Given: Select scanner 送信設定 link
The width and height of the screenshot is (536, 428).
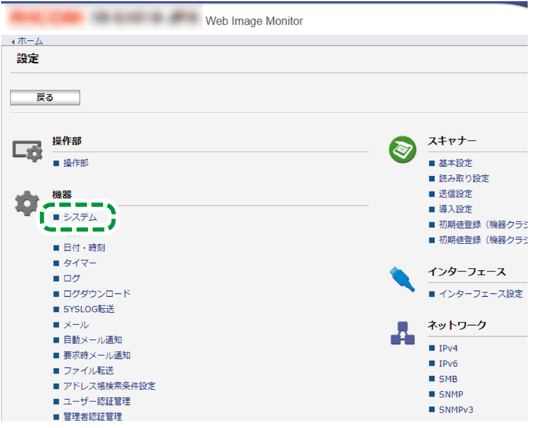Looking at the screenshot, I should 455,194.
